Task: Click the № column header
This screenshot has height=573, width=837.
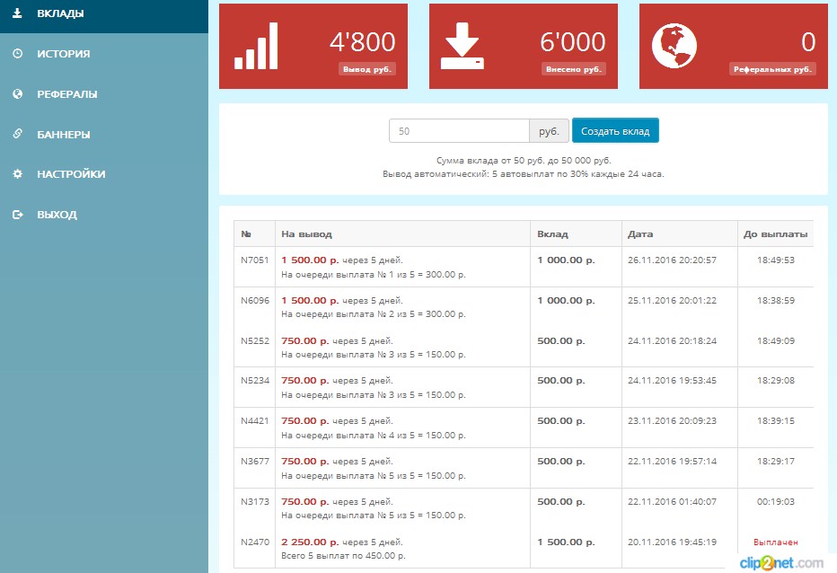Action: [246, 234]
